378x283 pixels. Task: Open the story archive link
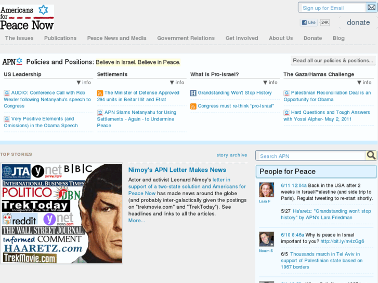coord(232,155)
